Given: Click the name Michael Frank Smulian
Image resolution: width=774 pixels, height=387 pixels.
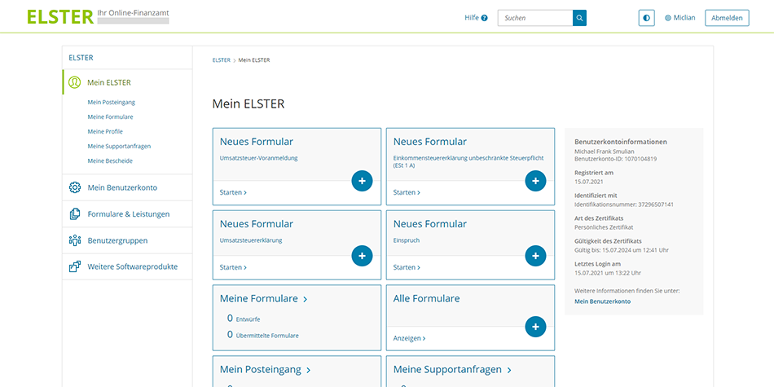Looking at the screenshot, I should click(x=605, y=152).
